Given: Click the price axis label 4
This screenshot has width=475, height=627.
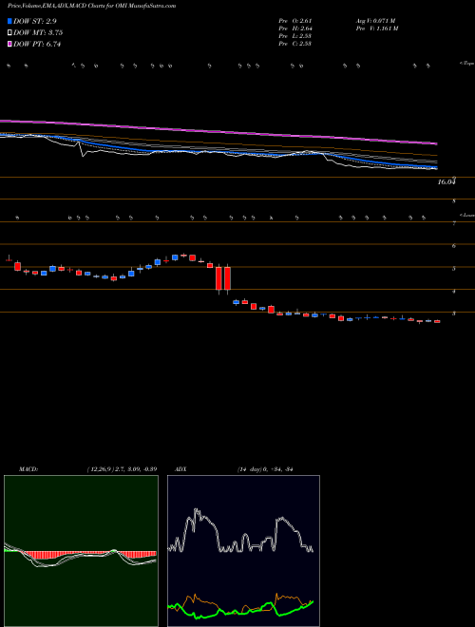Looking at the screenshot, I should point(454,292).
